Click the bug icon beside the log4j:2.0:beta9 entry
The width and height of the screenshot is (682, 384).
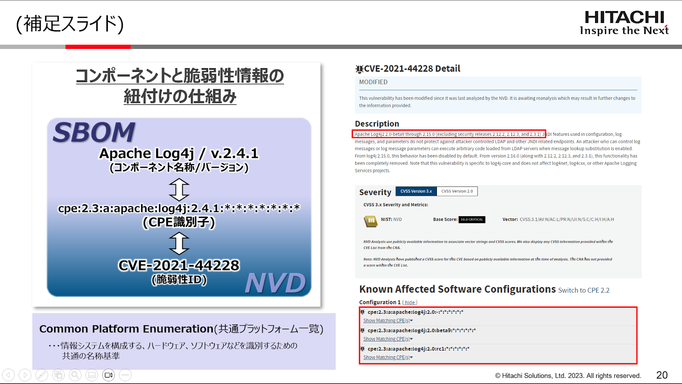(x=363, y=330)
